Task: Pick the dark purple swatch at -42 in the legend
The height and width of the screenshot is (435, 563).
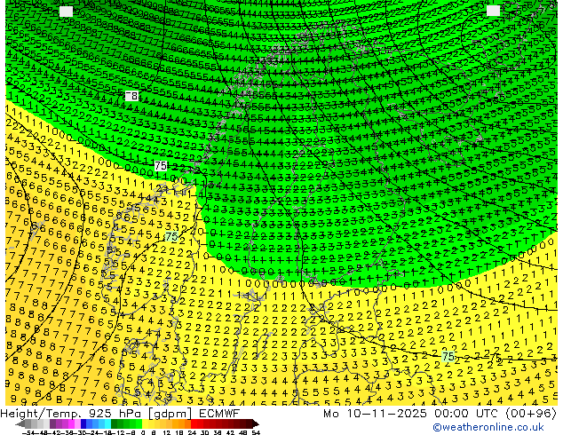Action: 52,423
